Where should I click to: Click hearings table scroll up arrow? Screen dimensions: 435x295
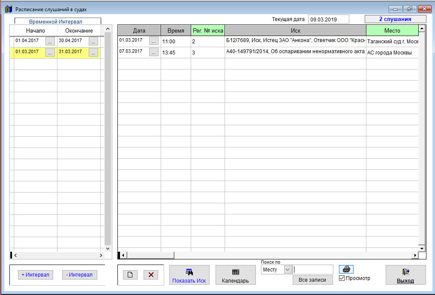pos(422,28)
